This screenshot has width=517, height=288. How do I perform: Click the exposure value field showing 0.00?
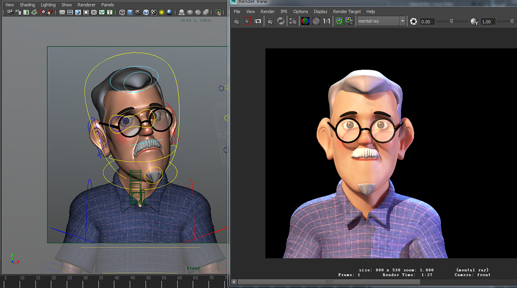point(427,22)
